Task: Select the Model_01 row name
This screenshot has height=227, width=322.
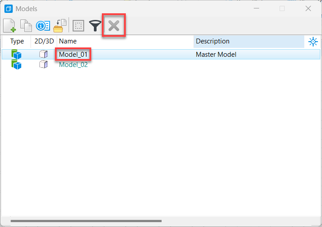Action: pyautogui.click(x=73, y=55)
